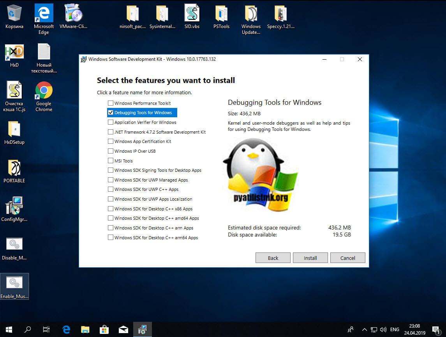This screenshot has width=446, height=337.
Task: Check Windows SDK for UWP Apps Localization
Action: pos(111,199)
